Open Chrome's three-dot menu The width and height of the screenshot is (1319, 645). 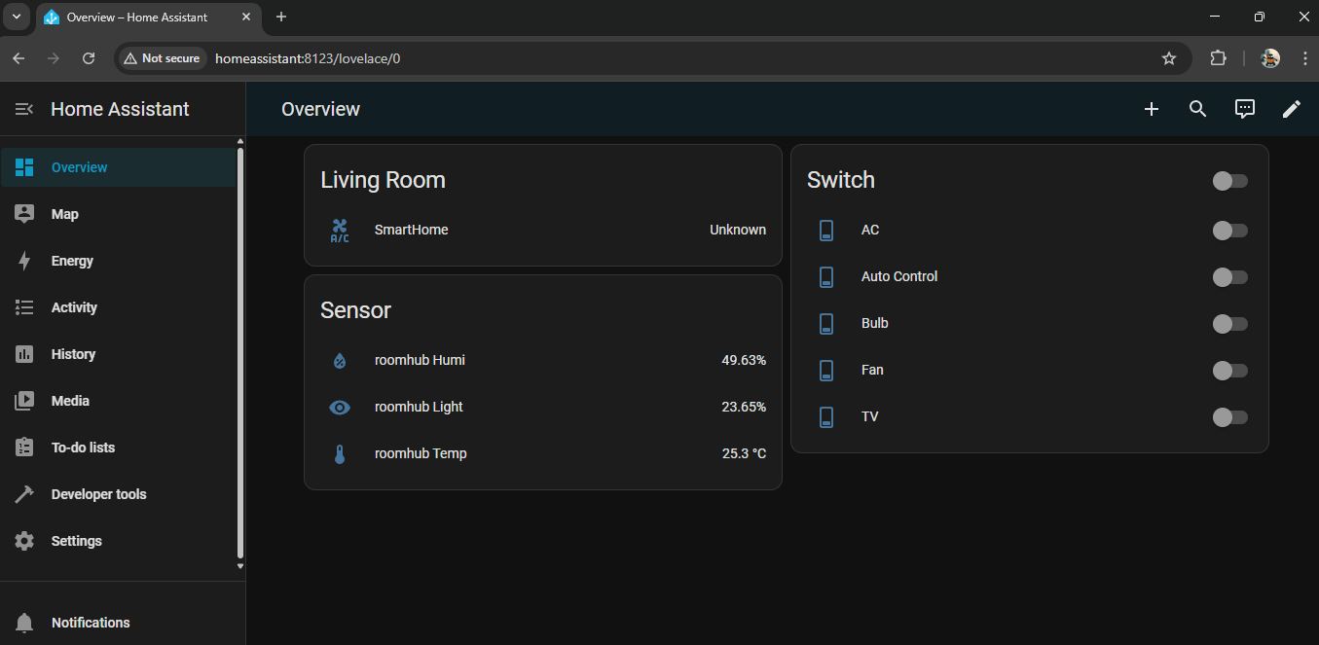click(x=1303, y=58)
